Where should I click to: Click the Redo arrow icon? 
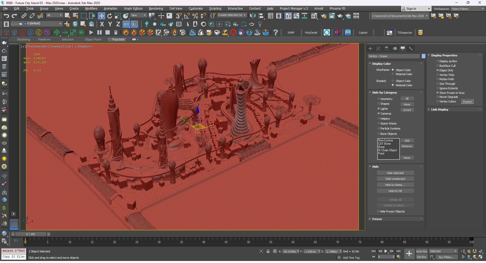[x=14, y=16]
